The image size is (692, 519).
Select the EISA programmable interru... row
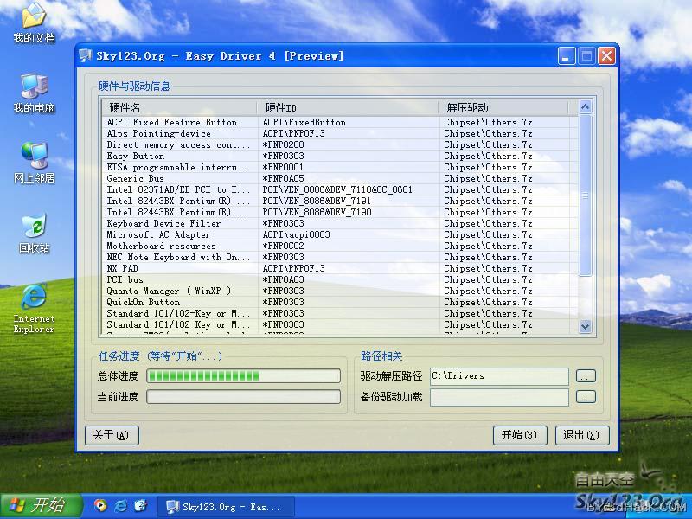click(x=340, y=167)
